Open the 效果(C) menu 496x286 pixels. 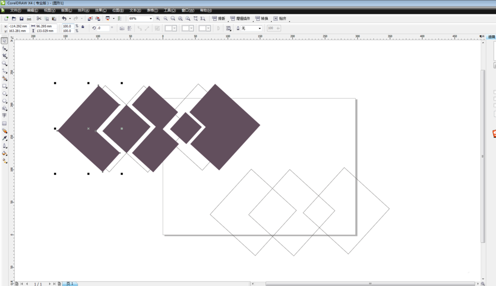click(101, 10)
